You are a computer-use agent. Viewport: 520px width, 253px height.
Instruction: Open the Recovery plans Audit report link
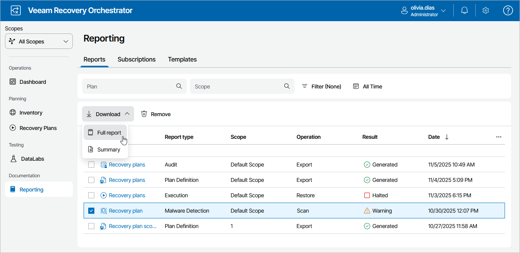[x=127, y=165]
